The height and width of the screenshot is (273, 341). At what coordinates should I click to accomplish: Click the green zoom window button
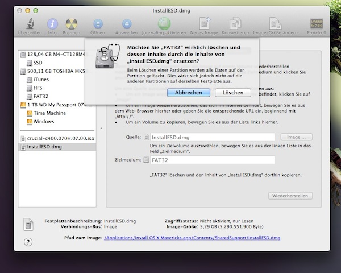coord(36,10)
